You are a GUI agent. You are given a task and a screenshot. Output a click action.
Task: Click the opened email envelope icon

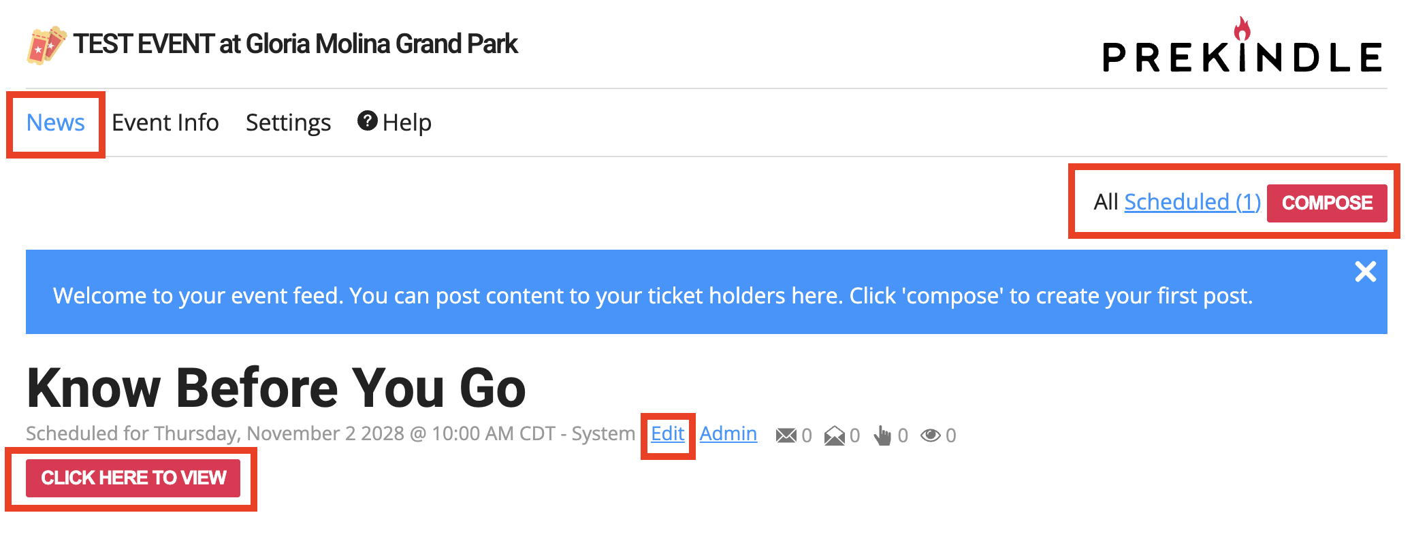pos(834,435)
